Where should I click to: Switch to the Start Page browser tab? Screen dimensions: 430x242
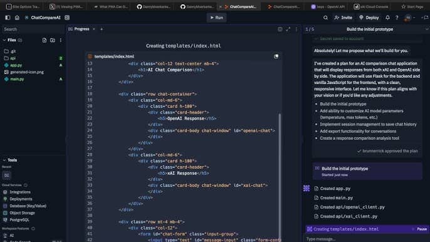[412, 7]
